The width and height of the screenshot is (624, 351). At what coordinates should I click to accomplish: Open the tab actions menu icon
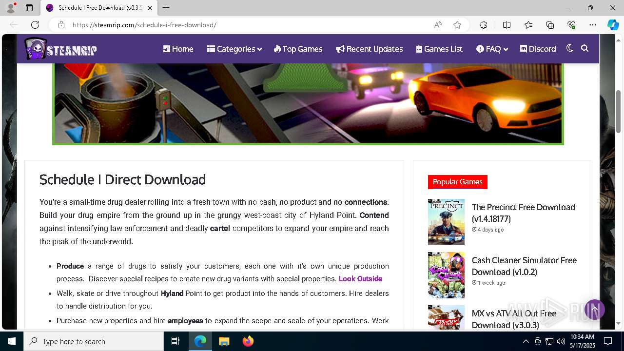tap(29, 8)
